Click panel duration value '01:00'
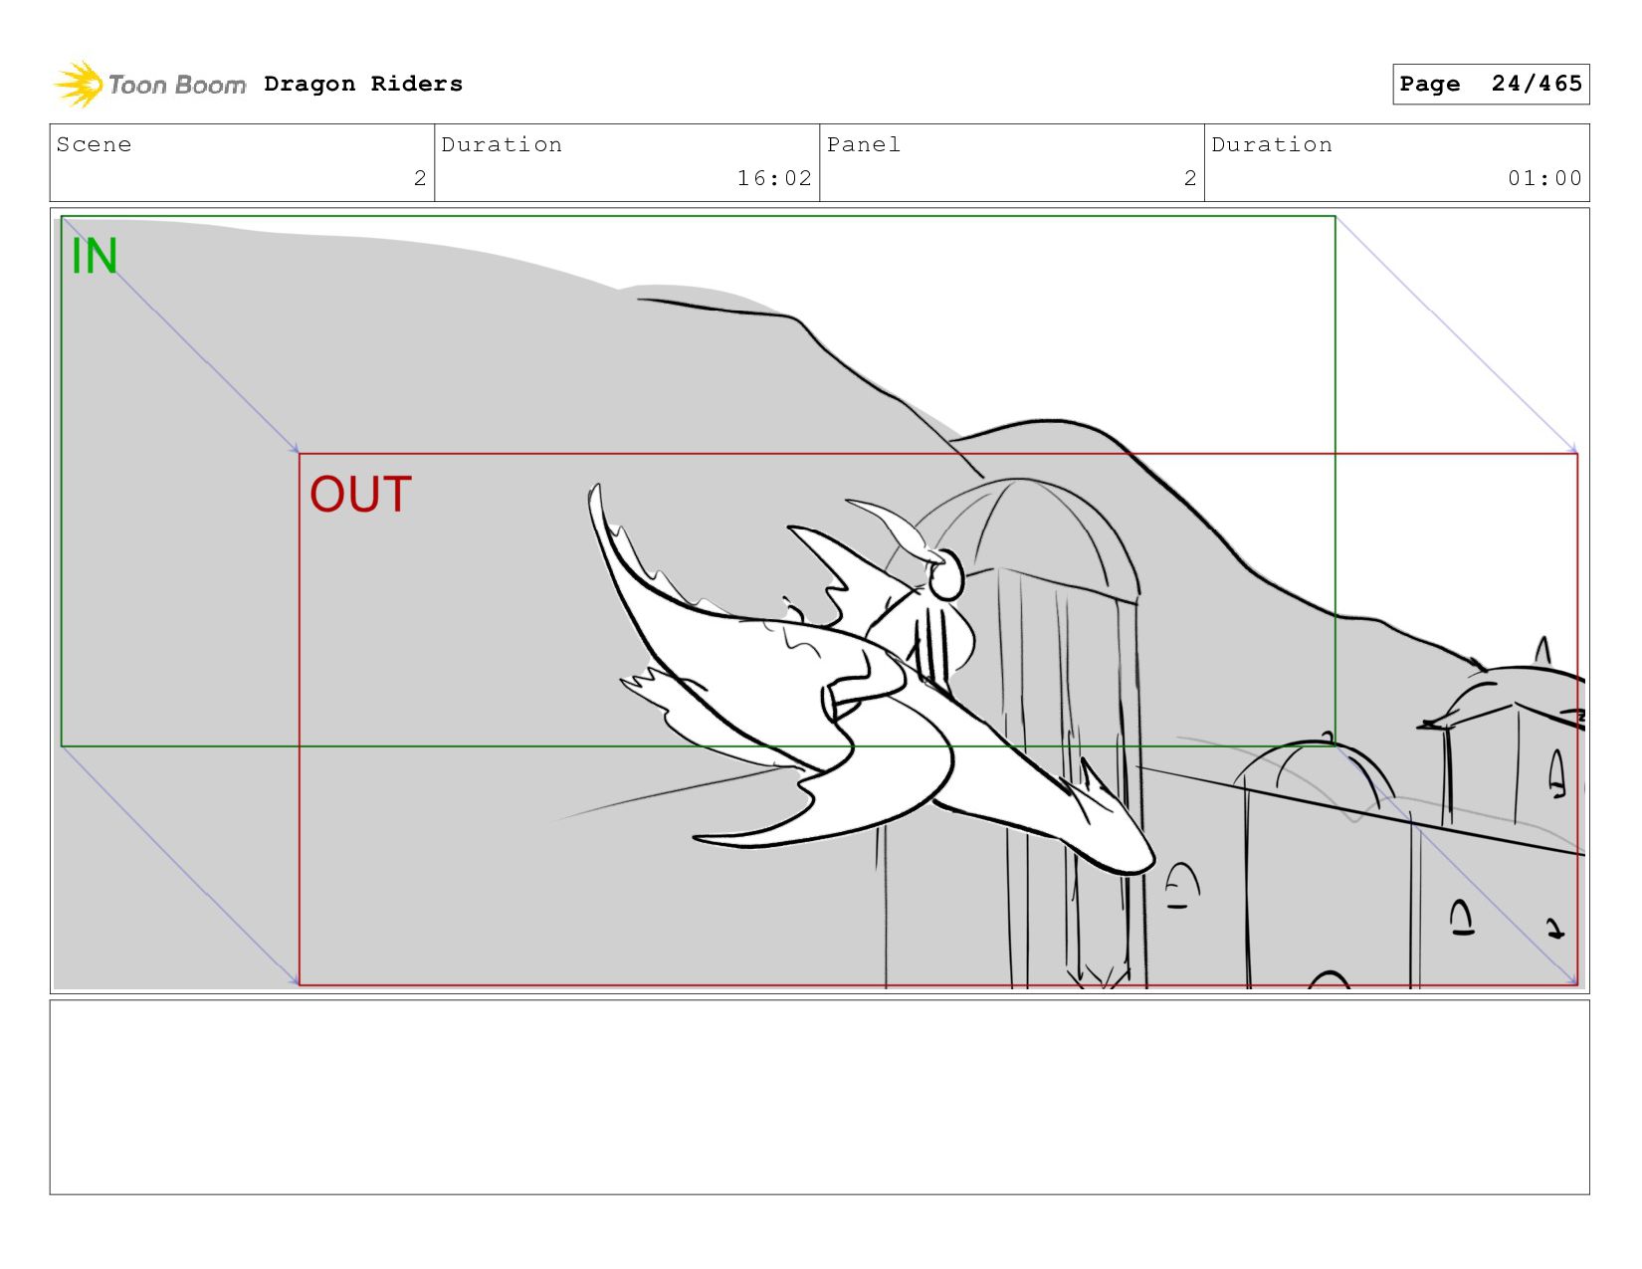 pos(1544,178)
